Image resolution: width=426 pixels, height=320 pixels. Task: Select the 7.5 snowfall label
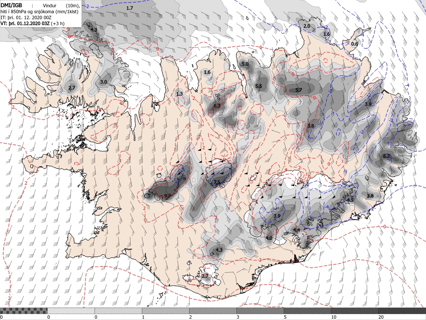(x=217, y=182)
